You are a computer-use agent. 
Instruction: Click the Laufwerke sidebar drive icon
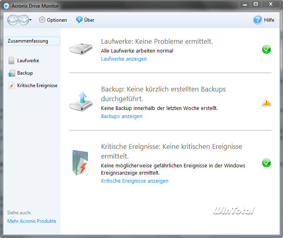(11, 61)
